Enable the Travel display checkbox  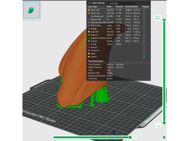(144, 44)
